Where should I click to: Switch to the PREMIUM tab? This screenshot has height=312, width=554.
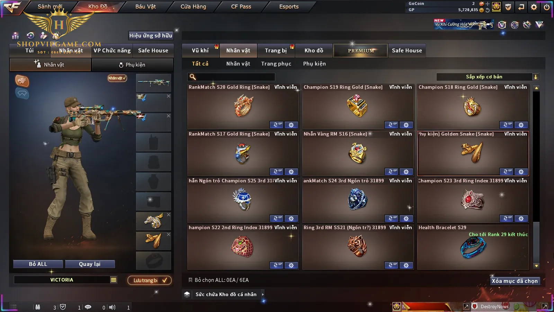(x=360, y=51)
